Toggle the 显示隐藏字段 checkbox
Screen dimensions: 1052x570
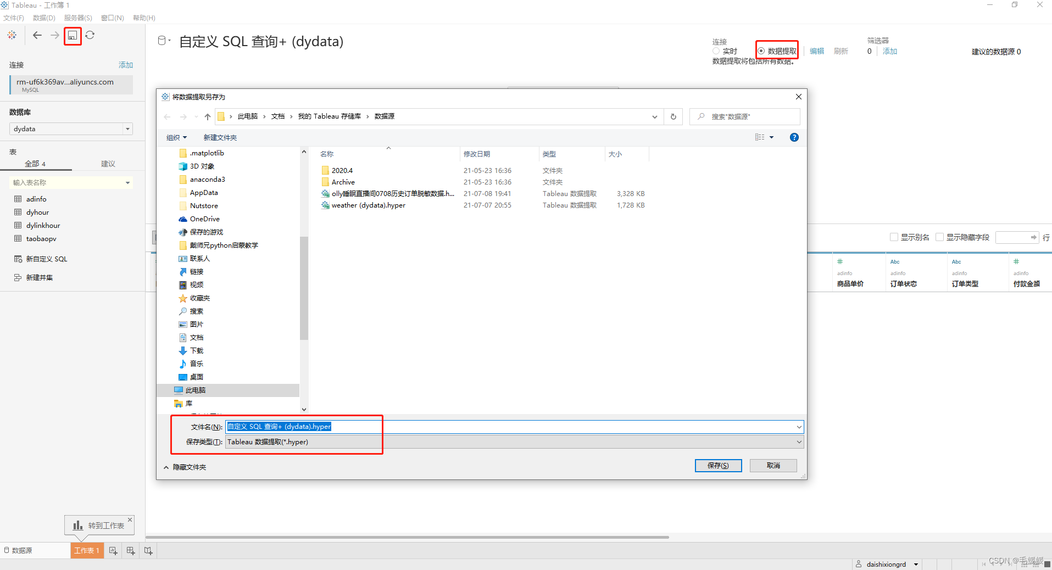click(939, 237)
